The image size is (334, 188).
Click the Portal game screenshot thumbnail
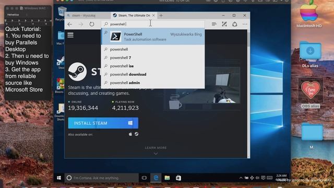coord(223,85)
